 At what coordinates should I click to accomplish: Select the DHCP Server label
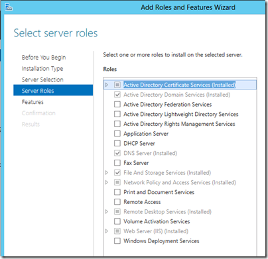pos(139,144)
